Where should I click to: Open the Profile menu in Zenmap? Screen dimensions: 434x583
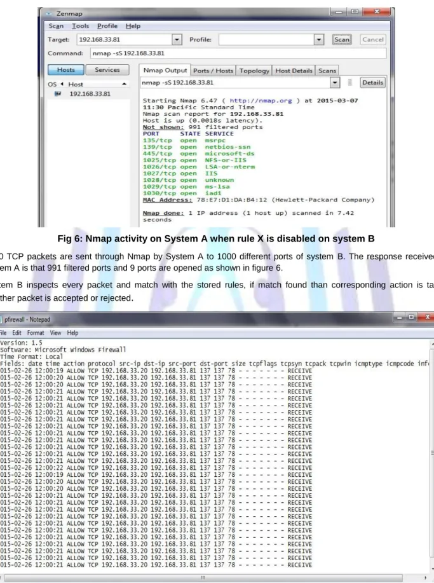[107, 26]
